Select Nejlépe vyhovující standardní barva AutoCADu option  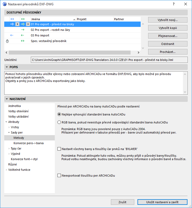pos(59,114)
